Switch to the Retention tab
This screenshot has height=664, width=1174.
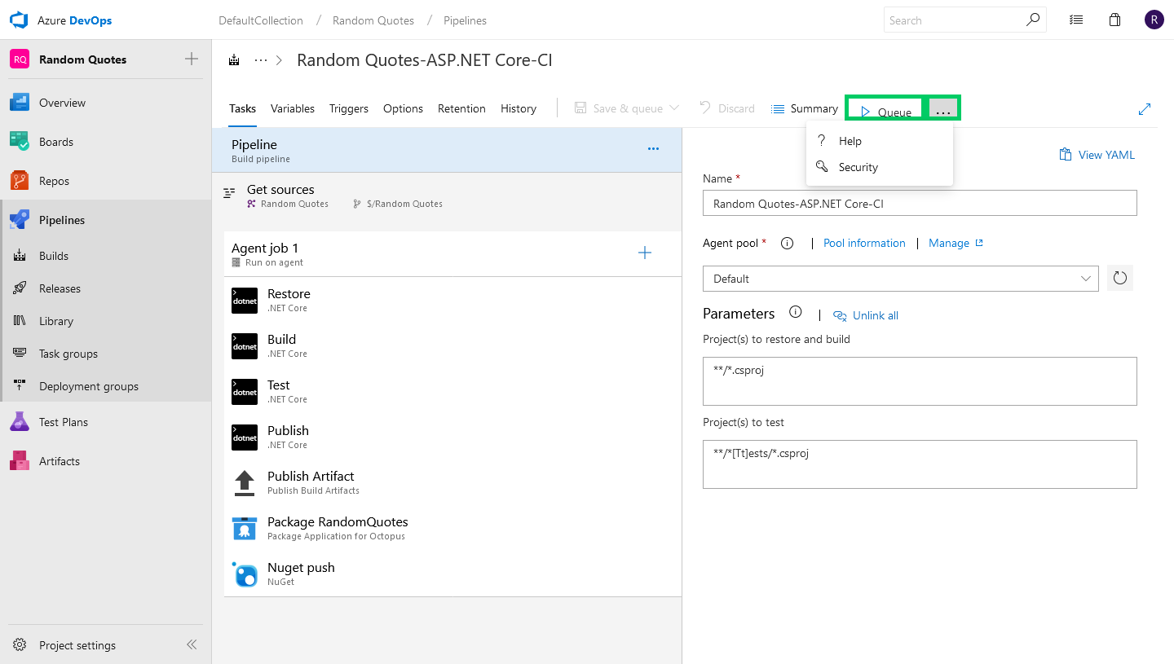[x=461, y=108]
